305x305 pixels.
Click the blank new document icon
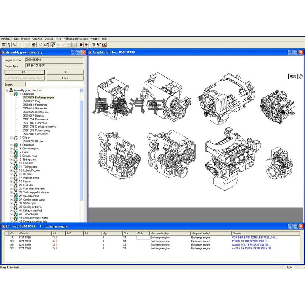point(41,45)
